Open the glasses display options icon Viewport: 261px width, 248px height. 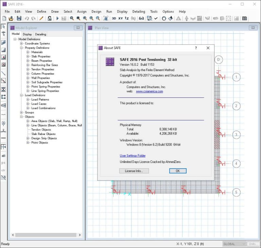click(141, 18)
